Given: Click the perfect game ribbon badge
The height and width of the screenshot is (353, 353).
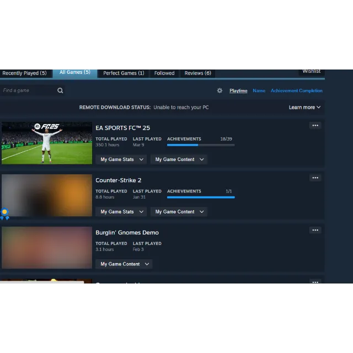Looking at the screenshot, I should [4, 214].
